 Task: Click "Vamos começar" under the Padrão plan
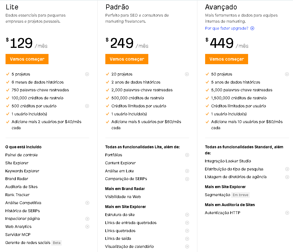[127, 59]
